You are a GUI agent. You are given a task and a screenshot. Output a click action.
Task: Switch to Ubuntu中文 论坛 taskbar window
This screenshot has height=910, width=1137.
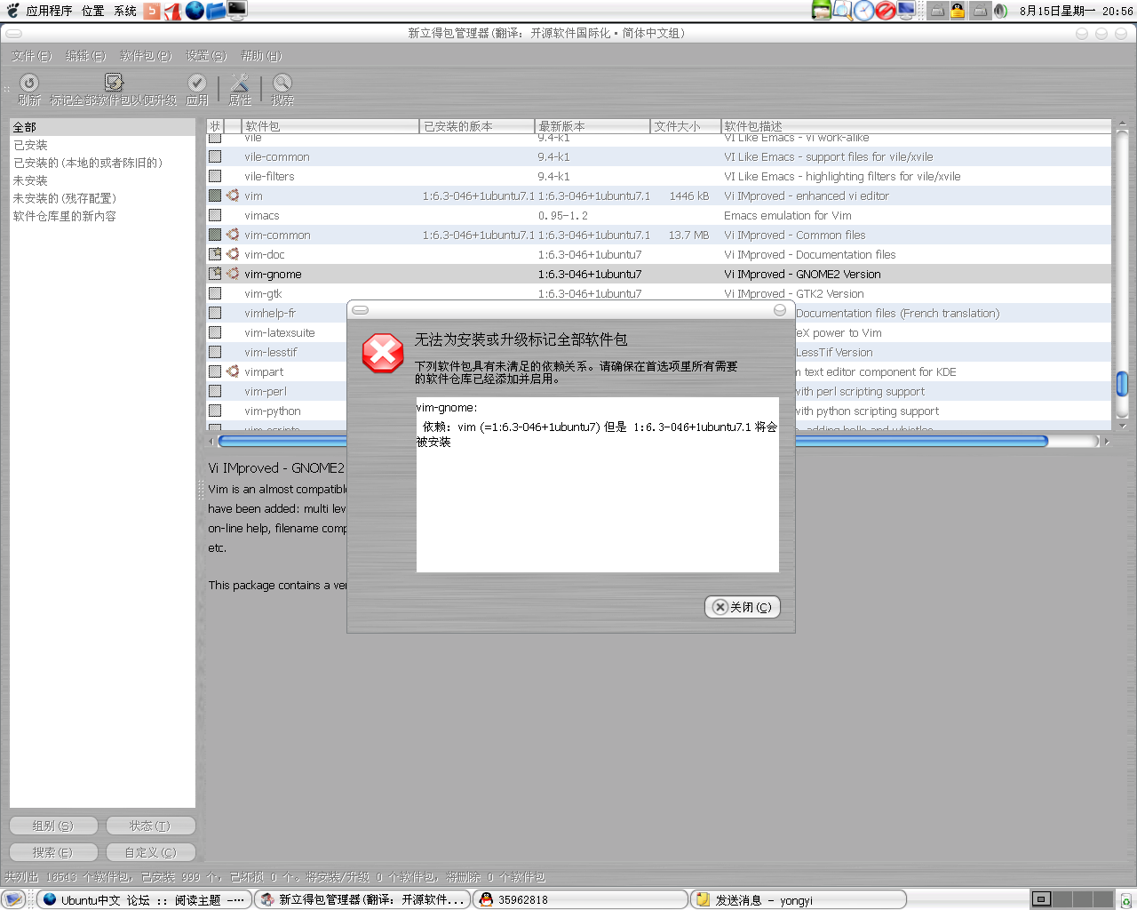click(144, 899)
